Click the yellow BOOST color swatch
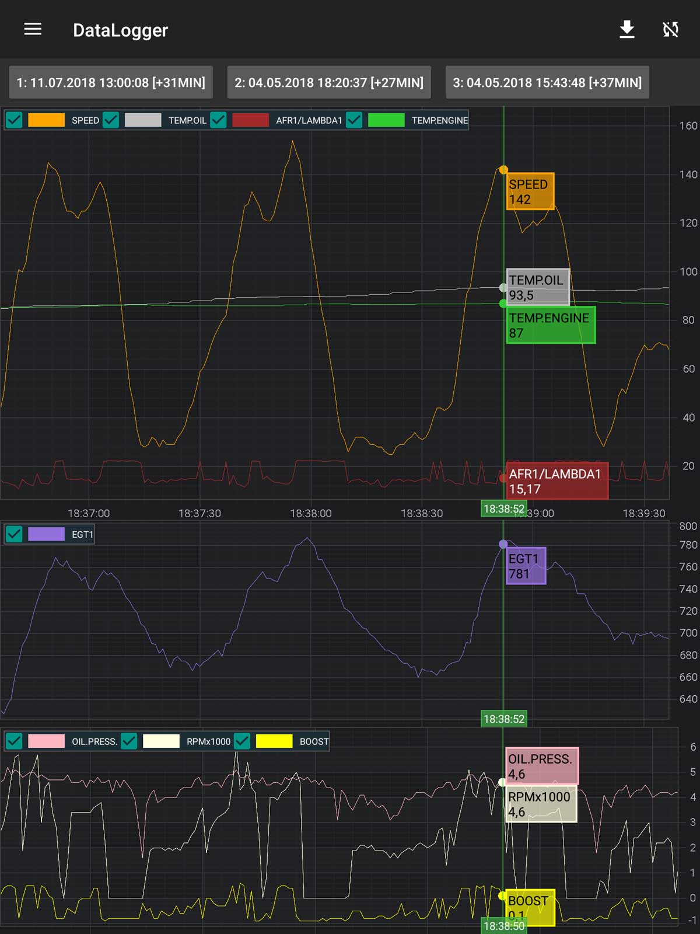This screenshot has height=934, width=700. point(274,741)
